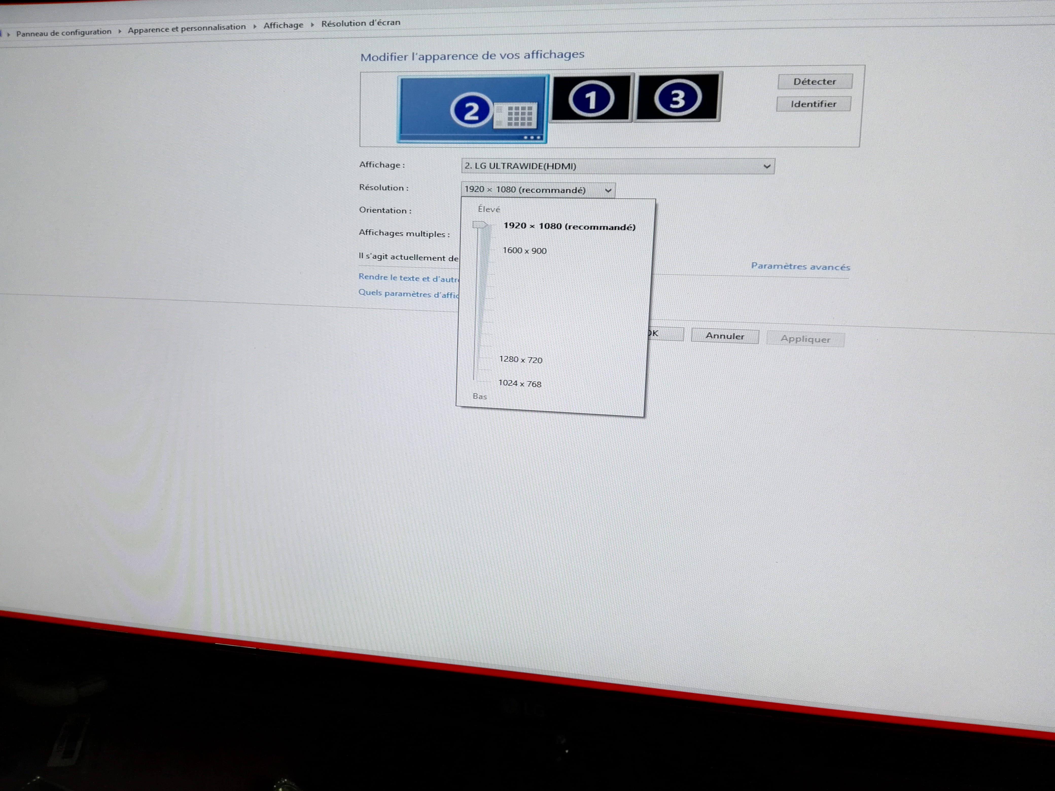Click the Appliquer button

[805, 339]
